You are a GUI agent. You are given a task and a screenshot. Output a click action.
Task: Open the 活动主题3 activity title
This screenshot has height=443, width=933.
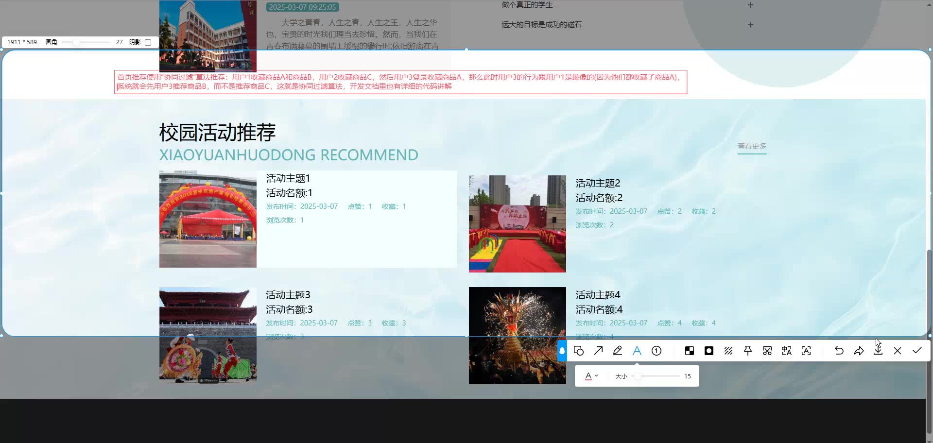pos(288,295)
